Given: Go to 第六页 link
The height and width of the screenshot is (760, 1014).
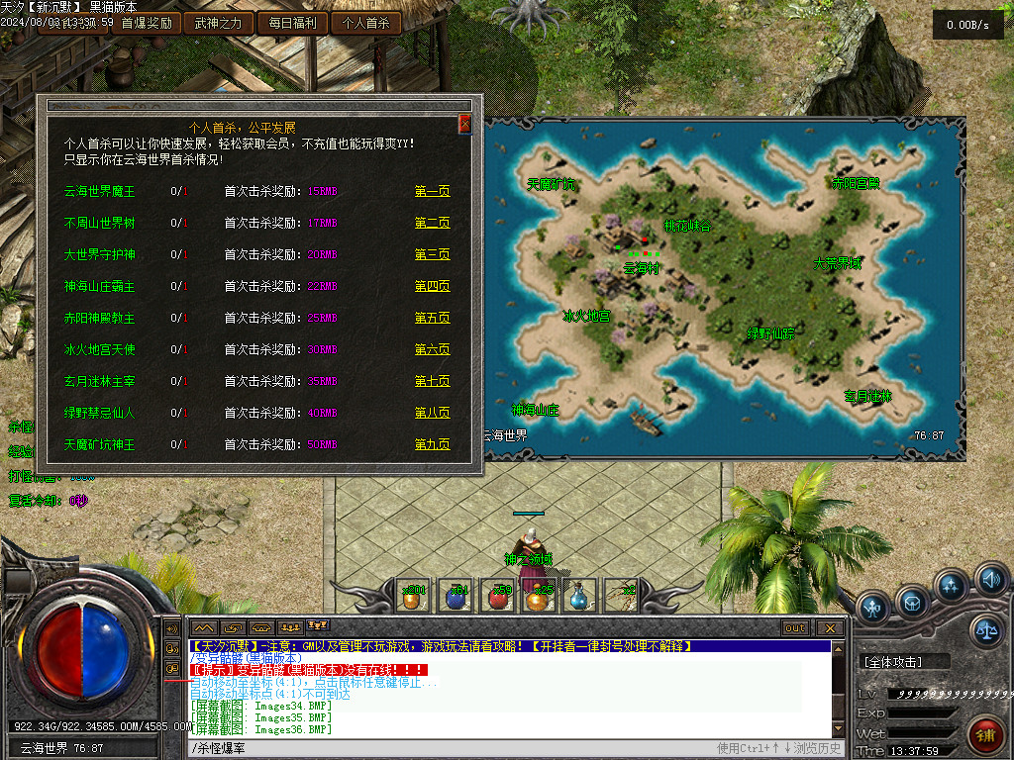Looking at the screenshot, I should coord(432,349).
